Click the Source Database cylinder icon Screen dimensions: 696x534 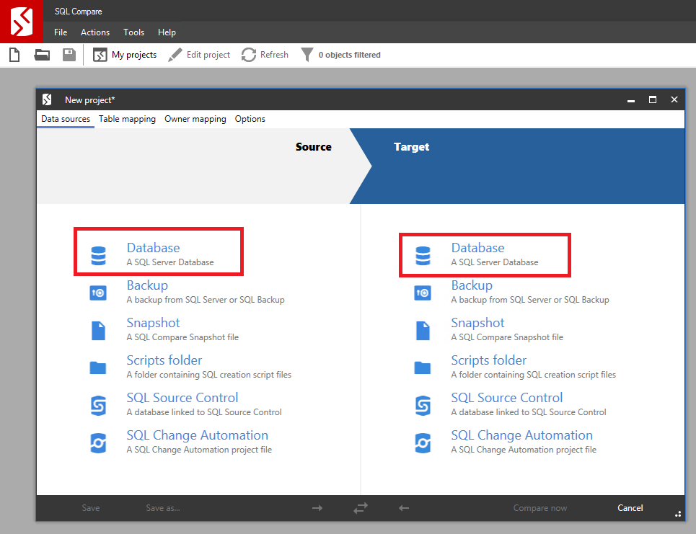pos(98,256)
